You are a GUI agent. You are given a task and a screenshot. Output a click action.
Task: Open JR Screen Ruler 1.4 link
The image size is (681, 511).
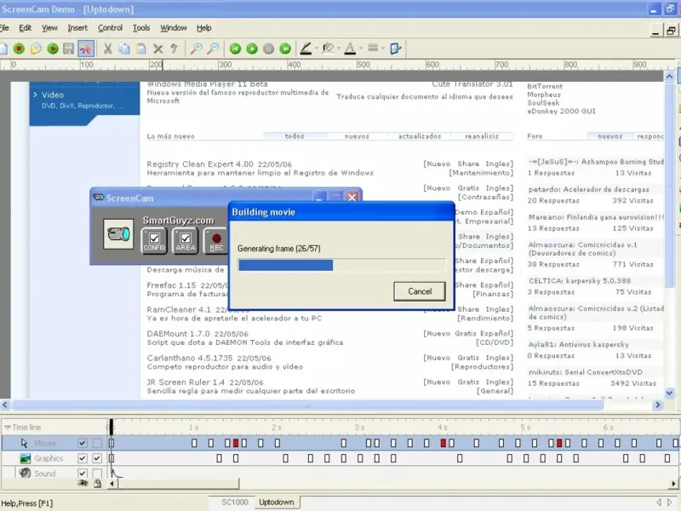(186, 382)
